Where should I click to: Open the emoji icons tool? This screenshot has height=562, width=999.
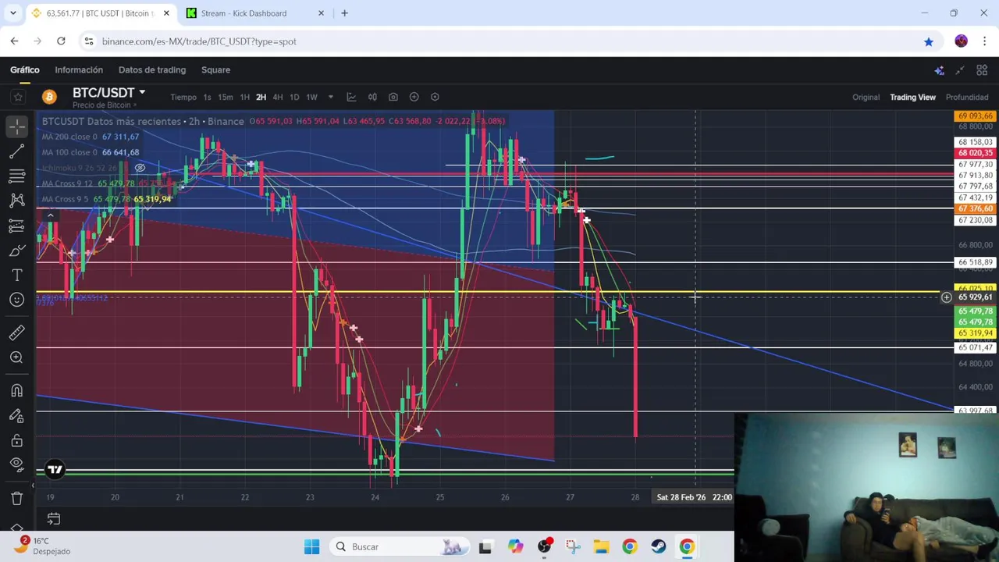tap(17, 300)
